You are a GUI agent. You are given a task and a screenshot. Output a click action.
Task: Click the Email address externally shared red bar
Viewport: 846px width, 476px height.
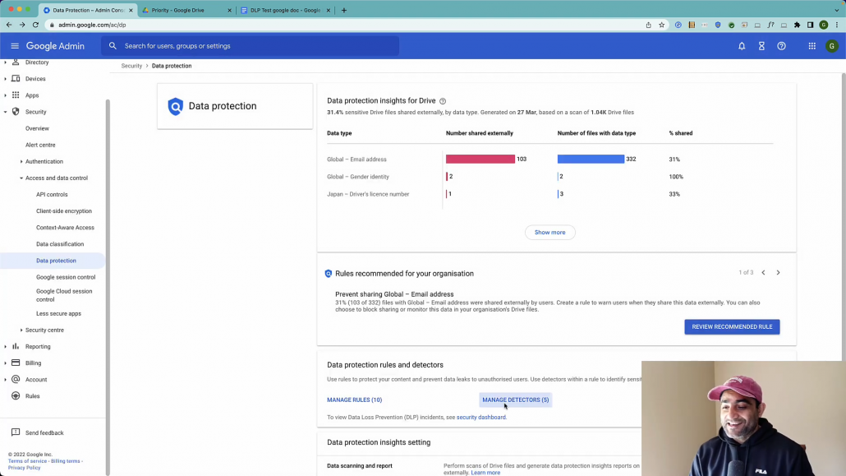point(480,159)
